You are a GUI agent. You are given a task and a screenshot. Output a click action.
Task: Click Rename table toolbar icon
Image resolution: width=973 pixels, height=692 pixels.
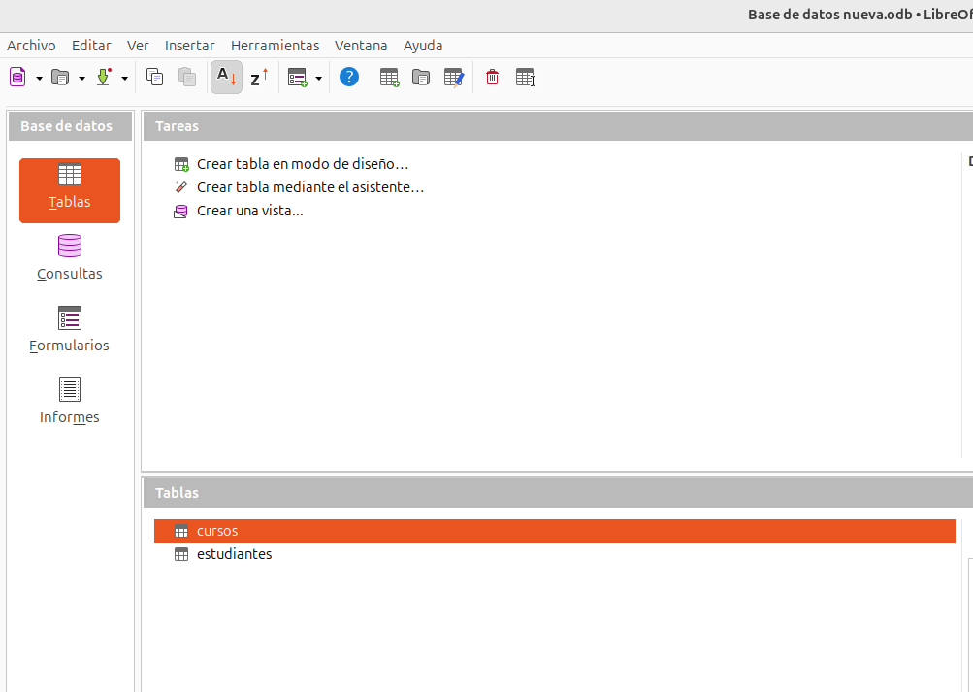pos(525,78)
